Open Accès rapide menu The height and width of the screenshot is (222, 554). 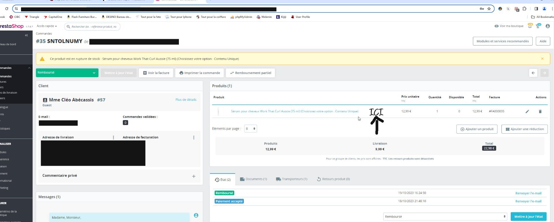click(x=47, y=26)
